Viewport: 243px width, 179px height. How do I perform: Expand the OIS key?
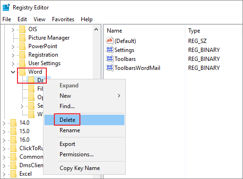click(x=13, y=30)
